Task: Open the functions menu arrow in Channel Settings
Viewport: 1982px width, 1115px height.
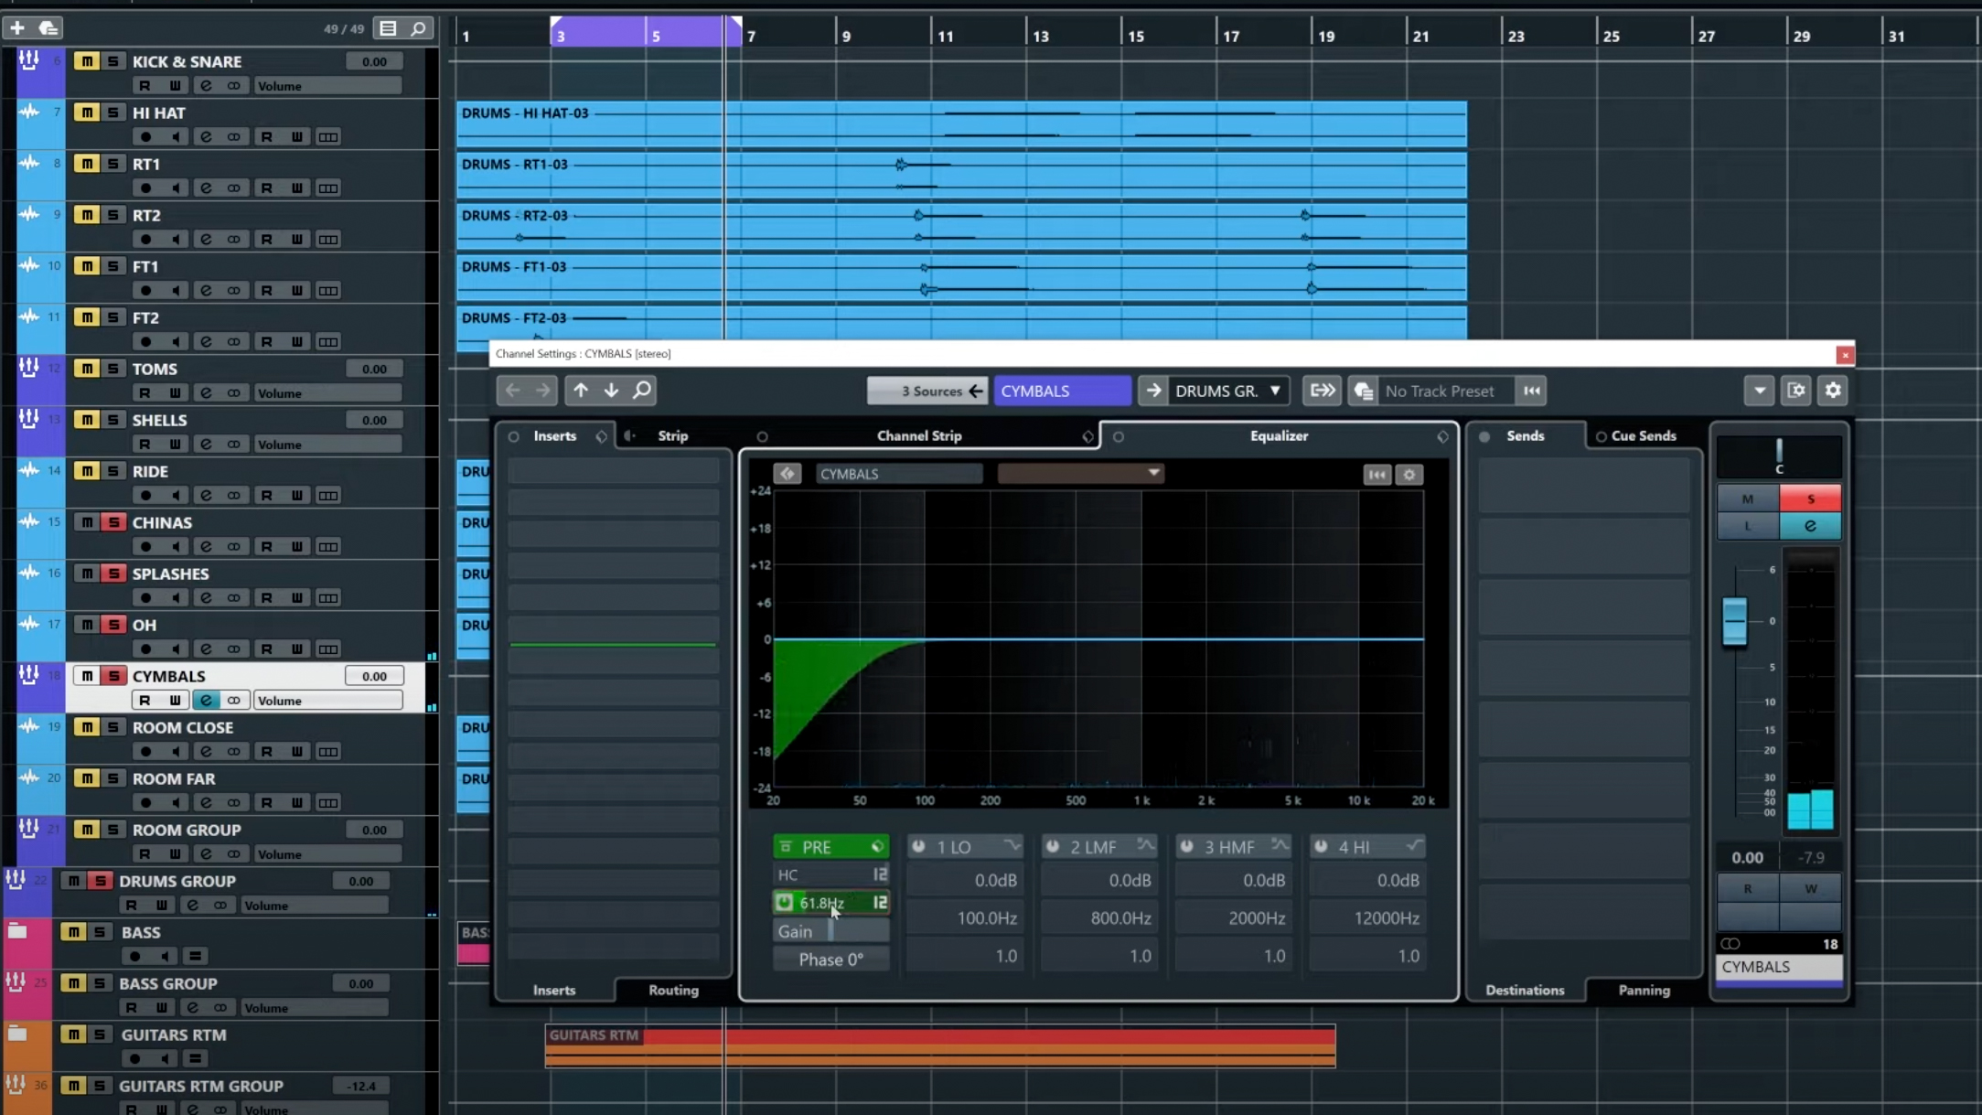Action: tap(1759, 391)
